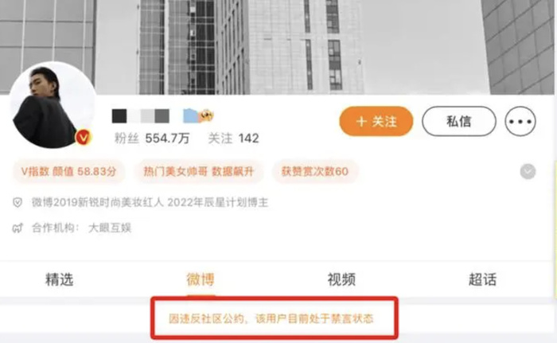
Task: Open the 大眼互娱 agency link
Action: pyautogui.click(x=110, y=228)
